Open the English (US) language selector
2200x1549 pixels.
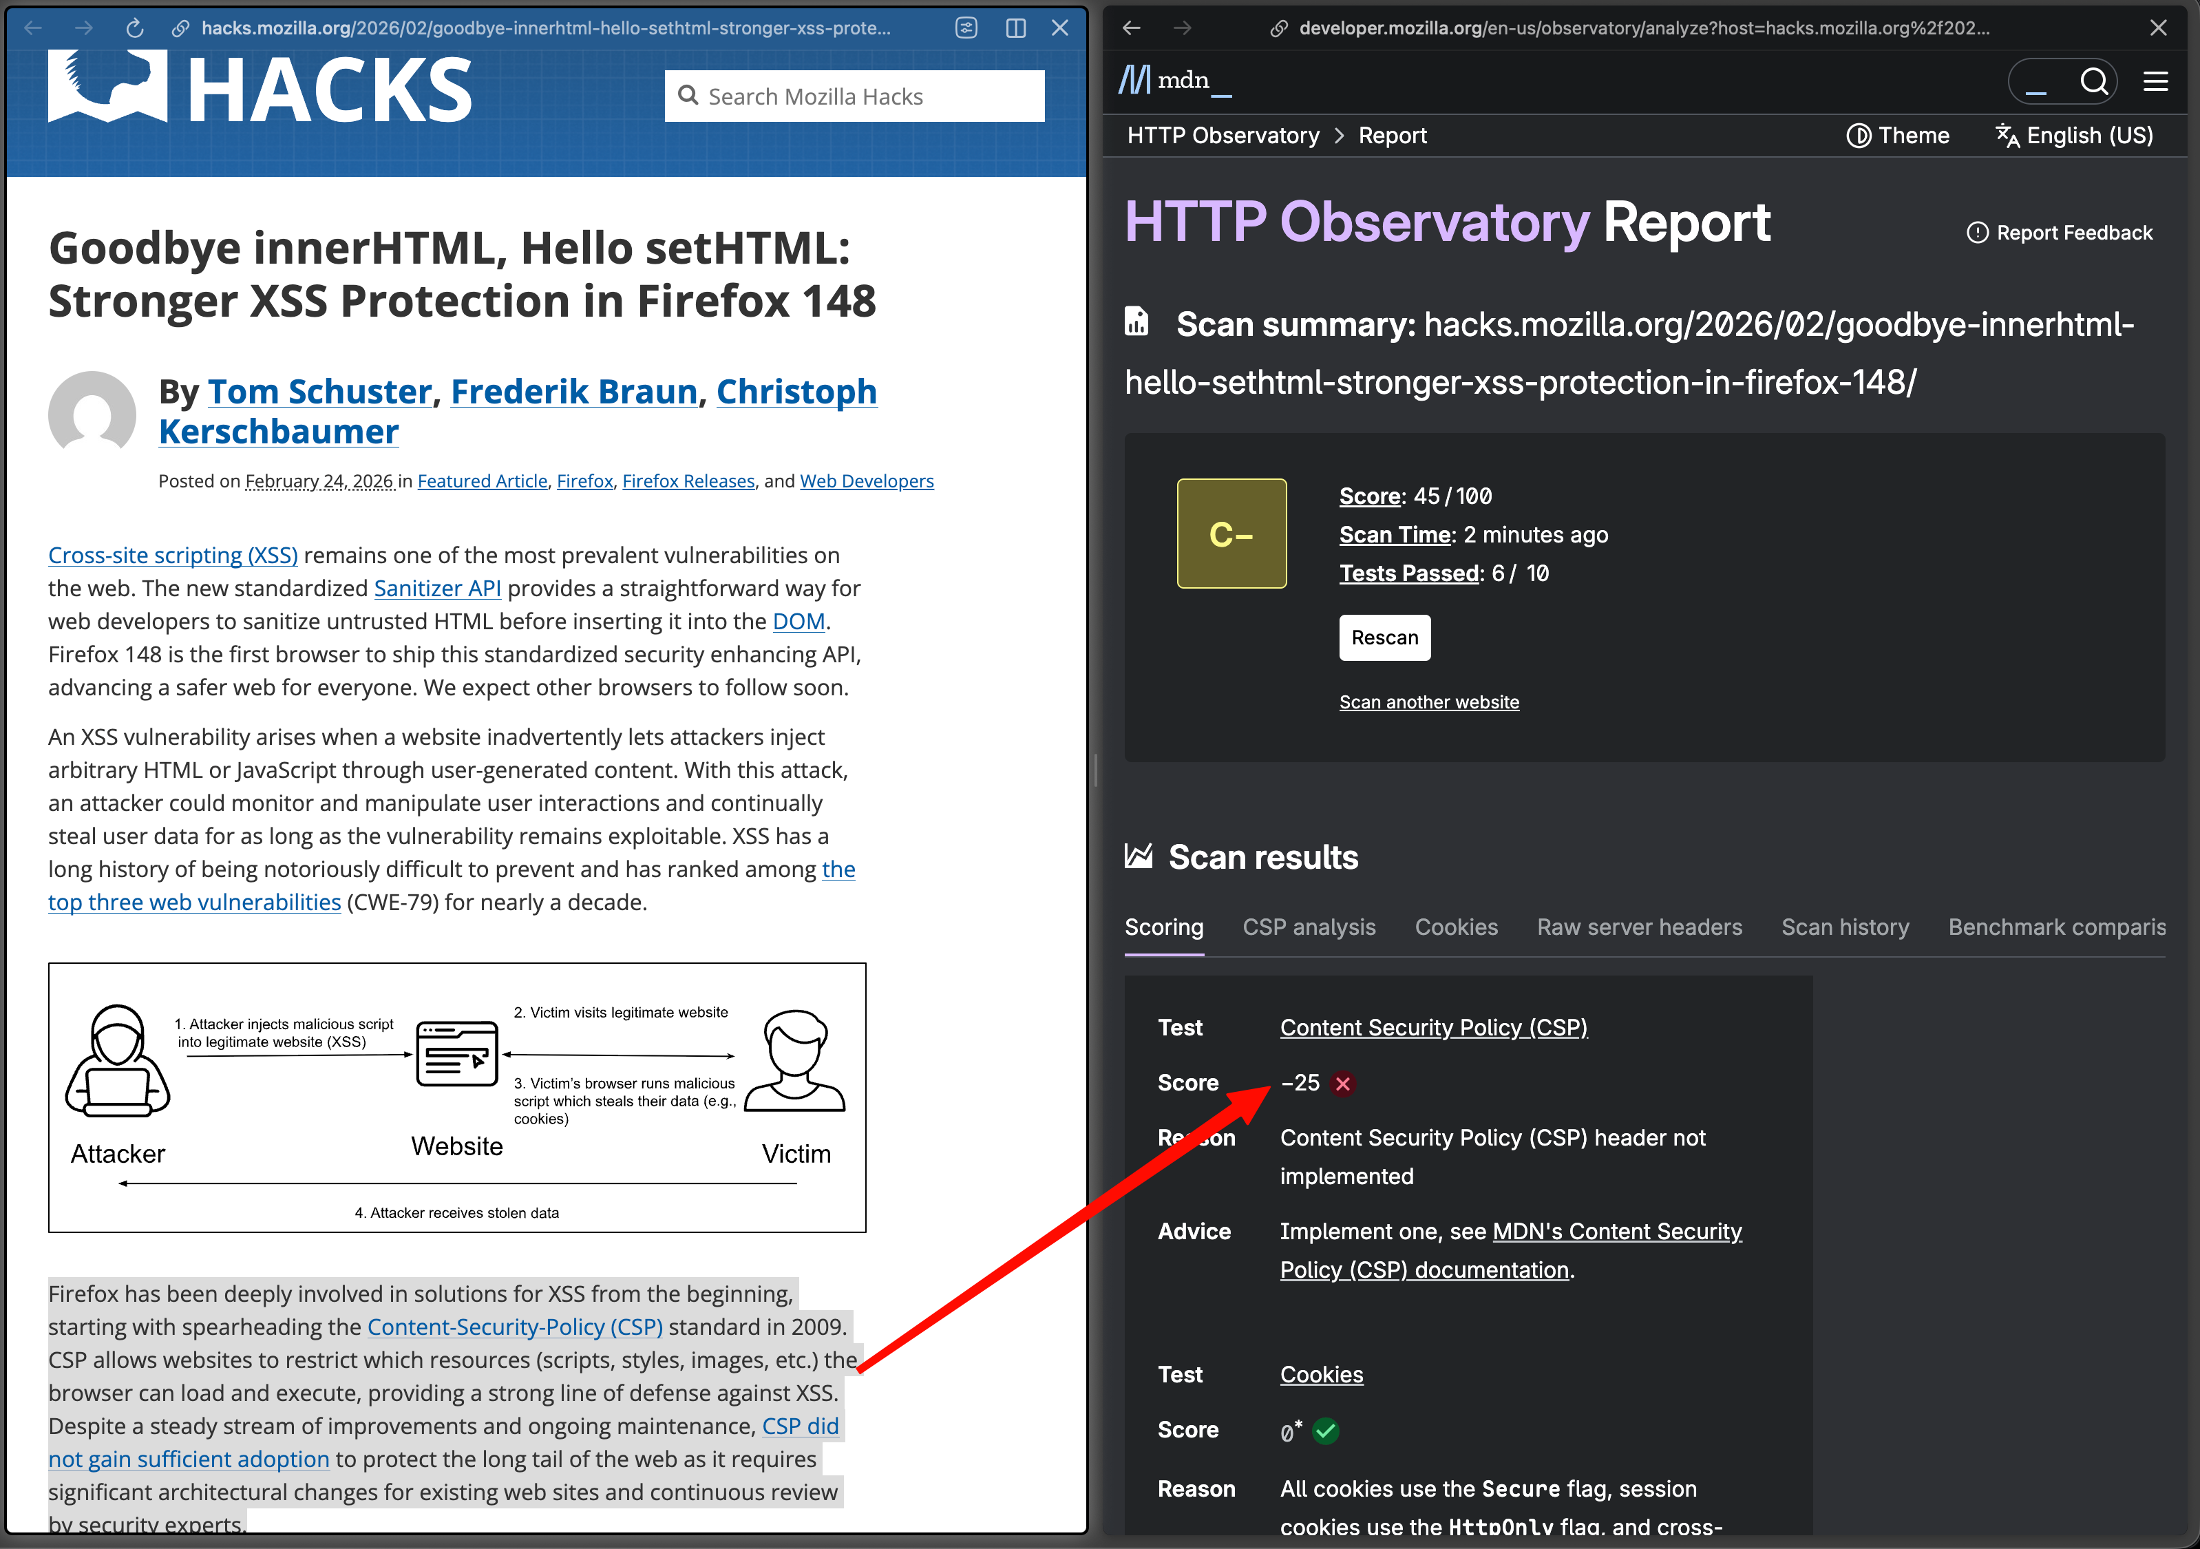coord(2073,135)
